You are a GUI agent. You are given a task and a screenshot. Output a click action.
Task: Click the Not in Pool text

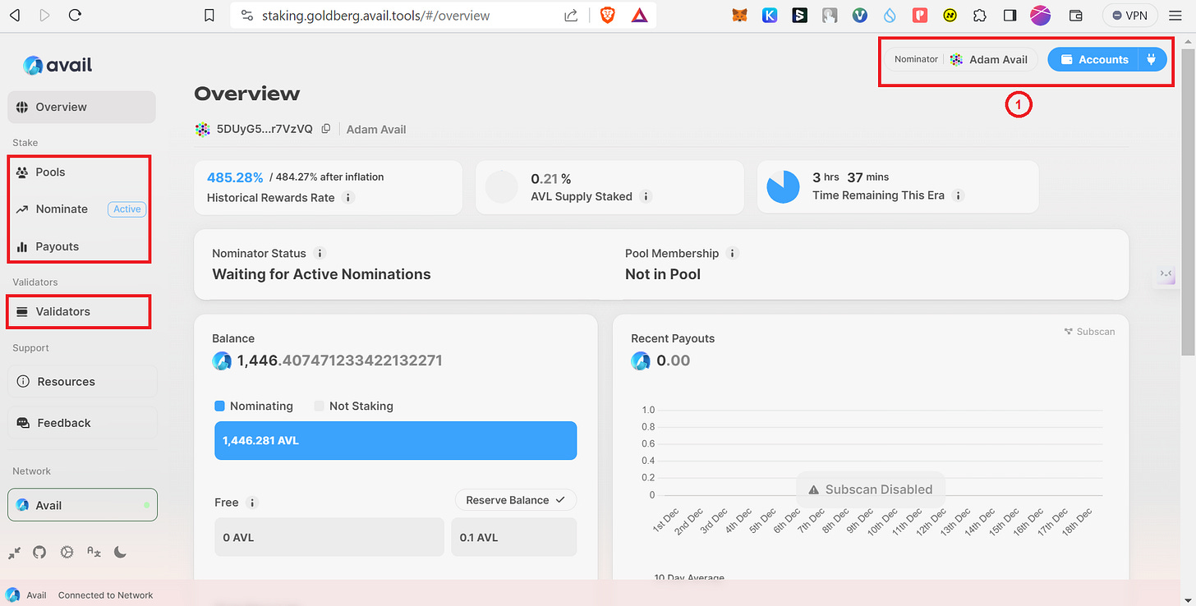[663, 274]
